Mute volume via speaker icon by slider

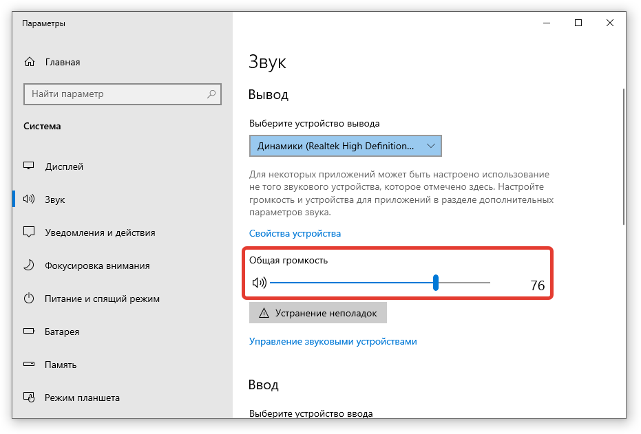259,283
